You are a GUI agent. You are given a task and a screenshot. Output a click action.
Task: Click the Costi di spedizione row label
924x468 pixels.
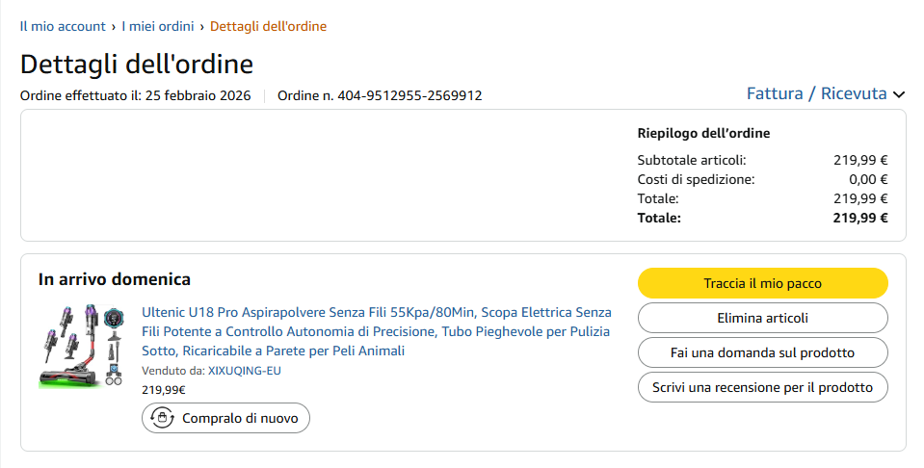pyautogui.click(x=696, y=179)
